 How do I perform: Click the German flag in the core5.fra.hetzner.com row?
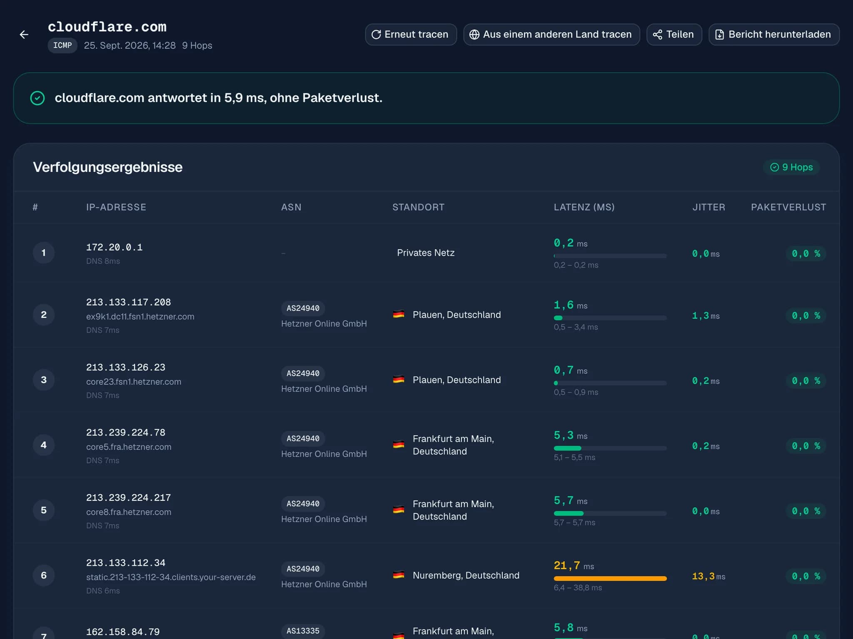coord(399,445)
